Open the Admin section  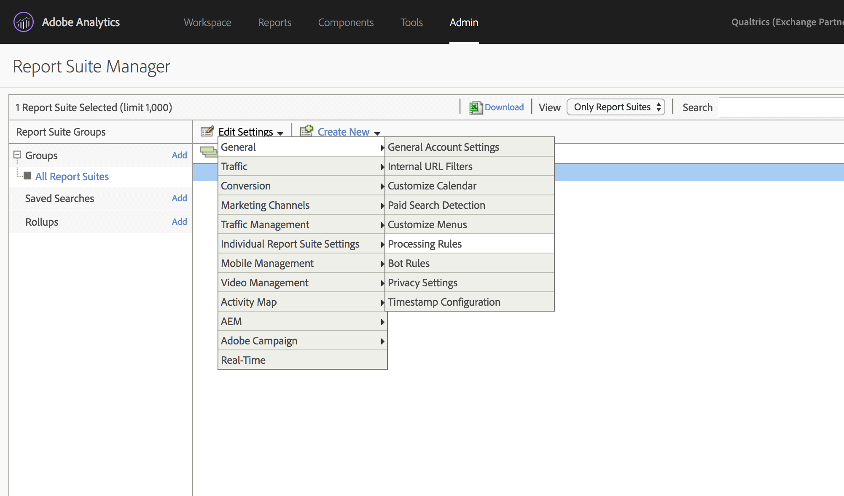pyautogui.click(x=464, y=22)
